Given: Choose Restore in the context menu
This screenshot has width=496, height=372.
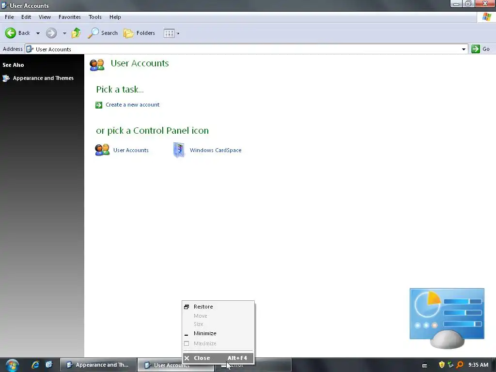Looking at the screenshot, I should click(218, 307).
